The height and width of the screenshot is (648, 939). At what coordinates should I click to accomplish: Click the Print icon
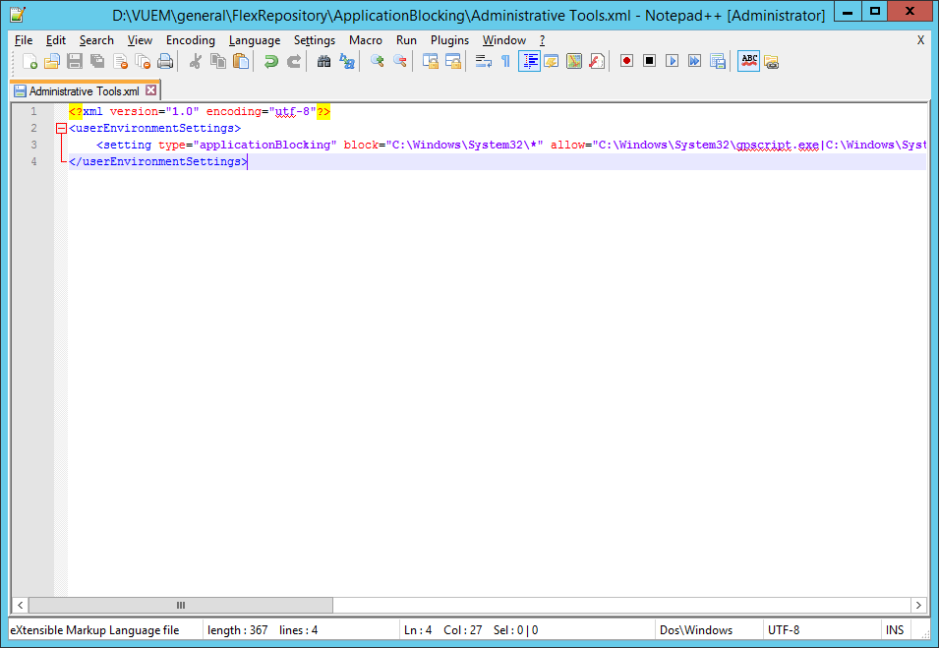pyautogui.click(x=165, y=61)
